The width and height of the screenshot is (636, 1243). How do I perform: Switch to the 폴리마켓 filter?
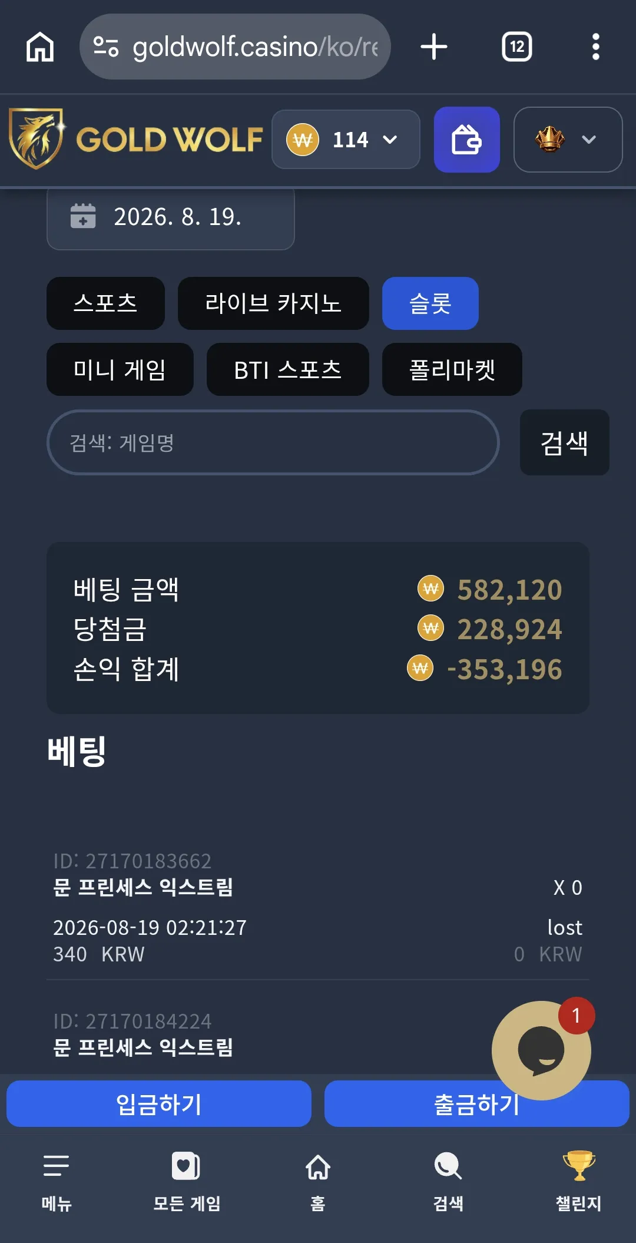click(x=452, y=369)
